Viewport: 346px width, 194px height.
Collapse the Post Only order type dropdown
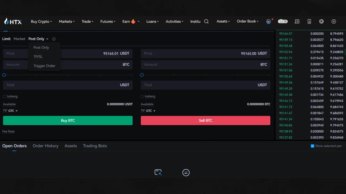(38, 39)
